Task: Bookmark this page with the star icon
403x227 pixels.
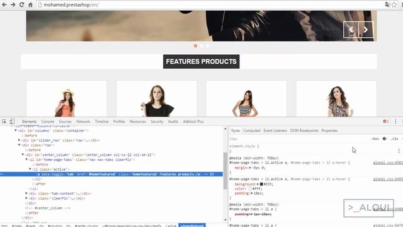Action: (x=394, y=4)
